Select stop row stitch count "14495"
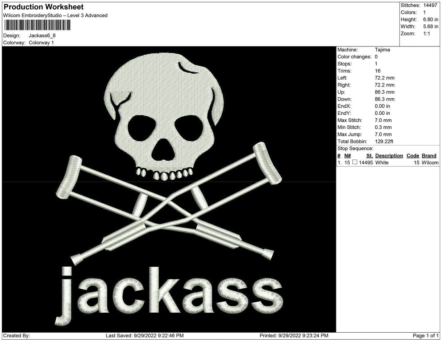 tap(366, 163)
